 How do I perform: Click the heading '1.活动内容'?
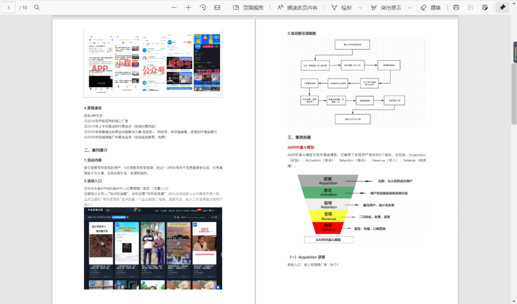click(93, 160)
